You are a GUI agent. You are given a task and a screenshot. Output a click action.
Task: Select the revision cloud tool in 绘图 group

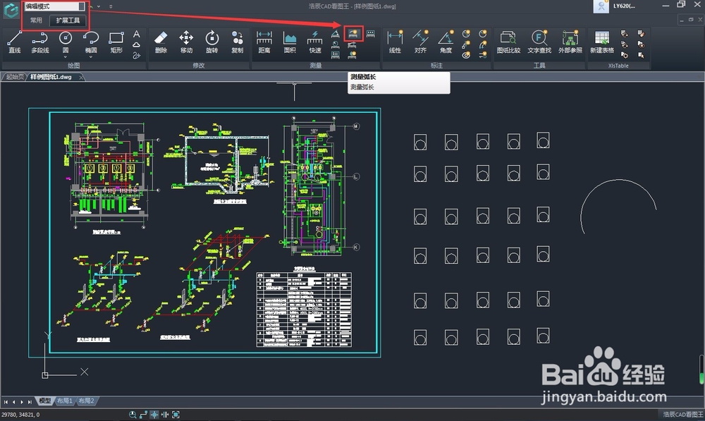coord(137,44)
